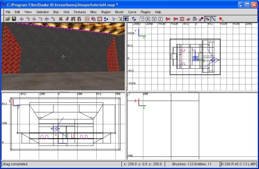
Task: Click the camera marker in side view
Action: click(x=55, y=129)
